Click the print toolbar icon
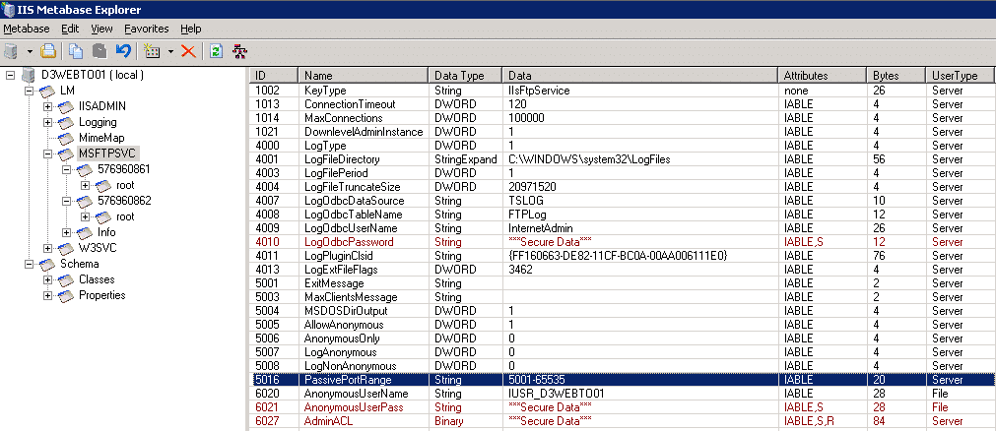 click(48, 51)
